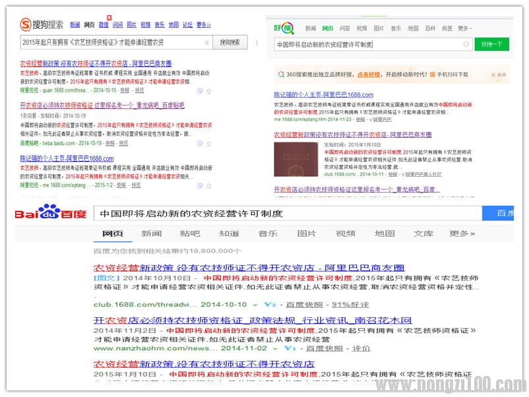Open Baidu 图片 tab

[307, 233]
